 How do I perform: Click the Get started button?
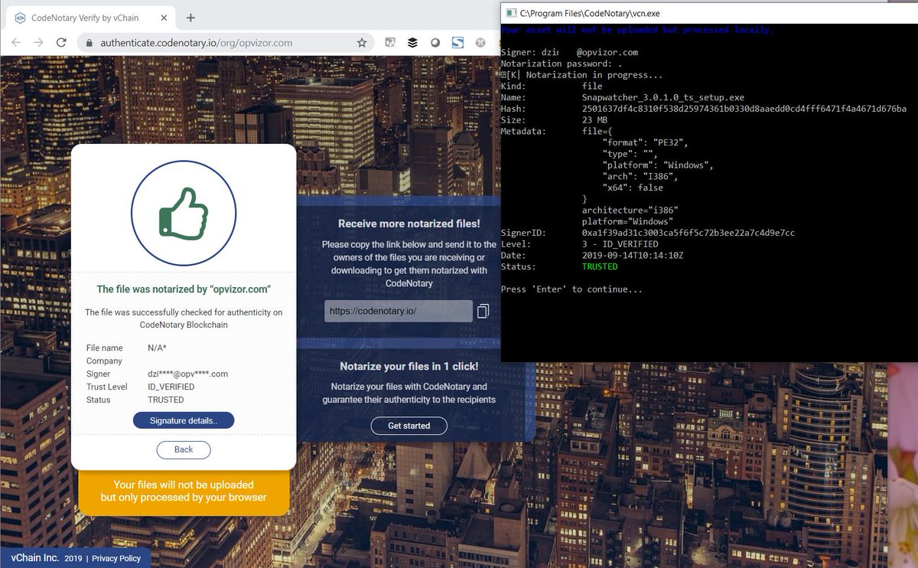tap(409, 426)
